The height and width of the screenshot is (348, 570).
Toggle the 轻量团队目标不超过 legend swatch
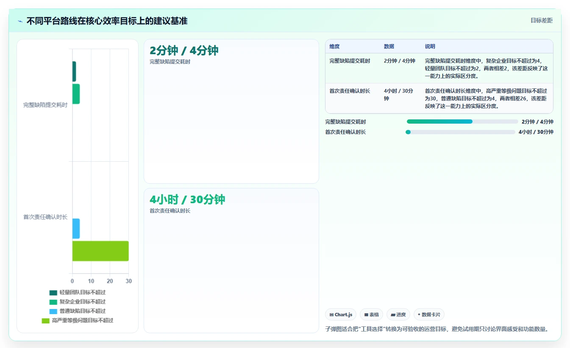tap(53, 293)
